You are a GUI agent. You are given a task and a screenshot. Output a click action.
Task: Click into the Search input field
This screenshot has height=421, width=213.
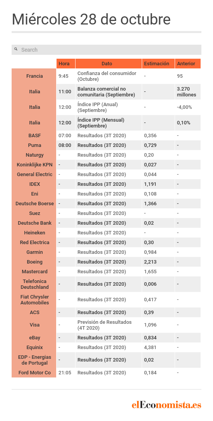106,50
